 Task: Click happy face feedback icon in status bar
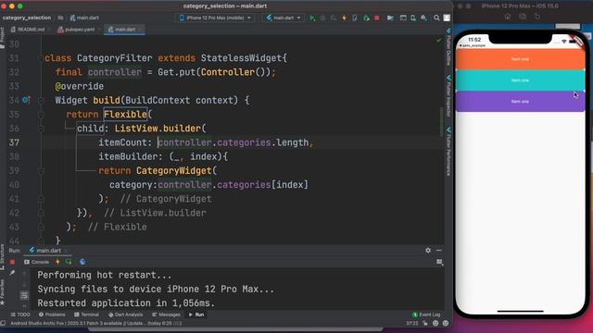tap(435, 323)
